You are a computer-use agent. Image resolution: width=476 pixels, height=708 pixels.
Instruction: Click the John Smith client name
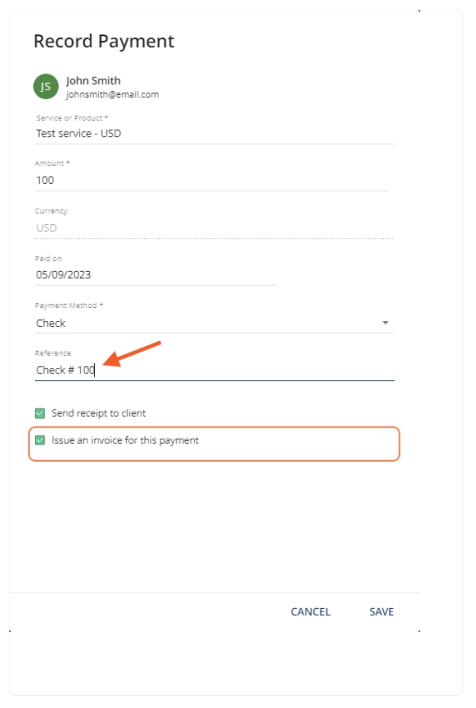click(93, 80)
